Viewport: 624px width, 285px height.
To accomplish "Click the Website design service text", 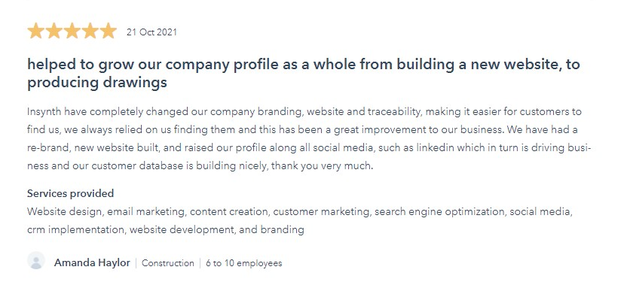I will pyautogui.click(x=64, y=211).
